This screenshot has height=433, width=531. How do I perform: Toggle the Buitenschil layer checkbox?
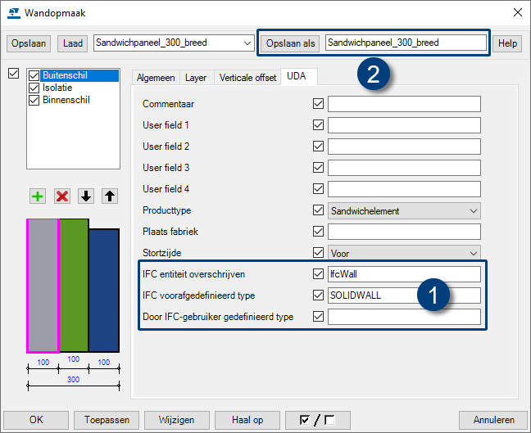tap(34, 76)
